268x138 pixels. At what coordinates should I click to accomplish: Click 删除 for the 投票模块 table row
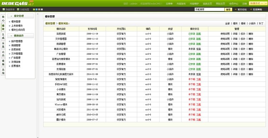(x=251, y=64)
